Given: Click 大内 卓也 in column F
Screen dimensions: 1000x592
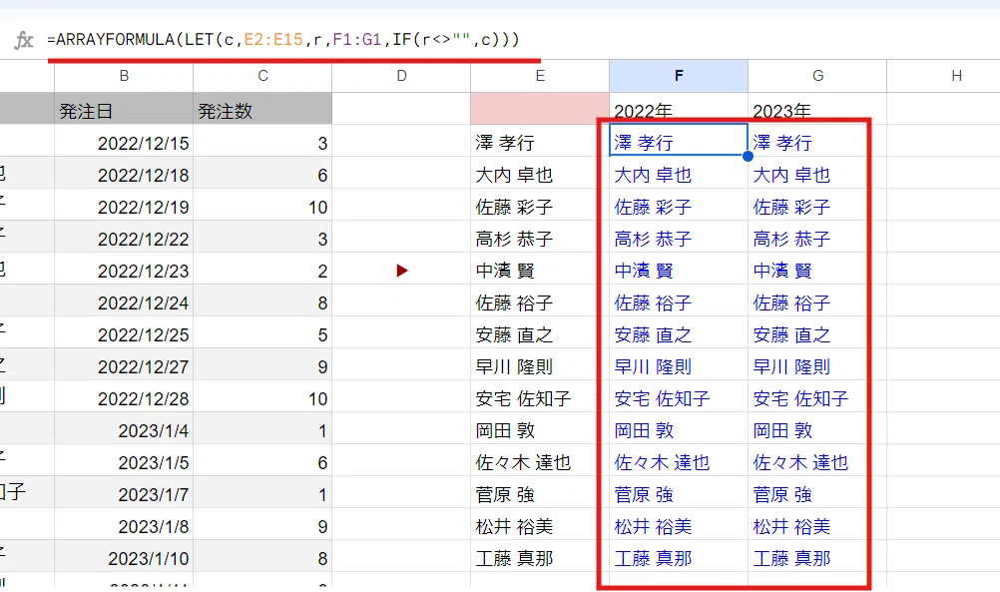Looking at the screenshot, I should pyautogui.click(x=679, y=173).
